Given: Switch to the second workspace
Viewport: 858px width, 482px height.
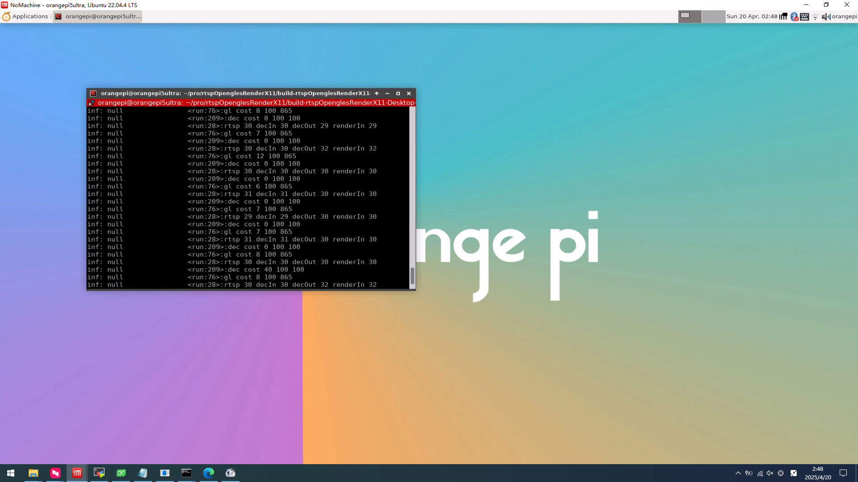Looking at the screenshot, I should point(713,17).
